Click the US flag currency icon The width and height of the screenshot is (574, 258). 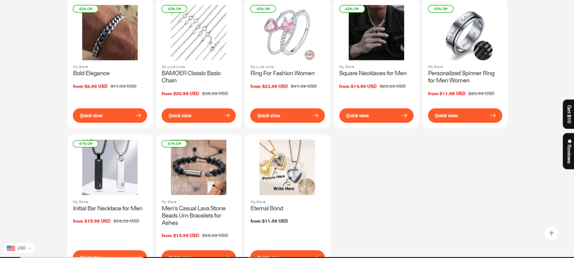coord(11,248)
